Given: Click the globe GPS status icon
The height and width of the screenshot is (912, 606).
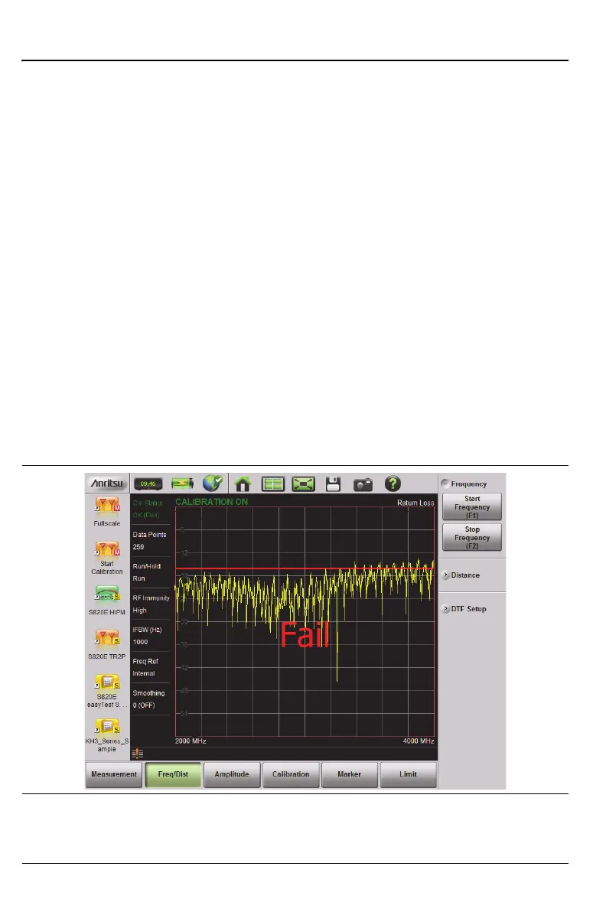Looking at the screenshot, I should [213, 484].
